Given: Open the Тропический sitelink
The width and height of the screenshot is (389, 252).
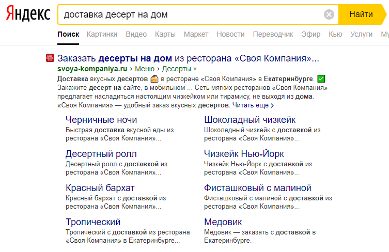Looking at the screenshot, I should 93,222.
